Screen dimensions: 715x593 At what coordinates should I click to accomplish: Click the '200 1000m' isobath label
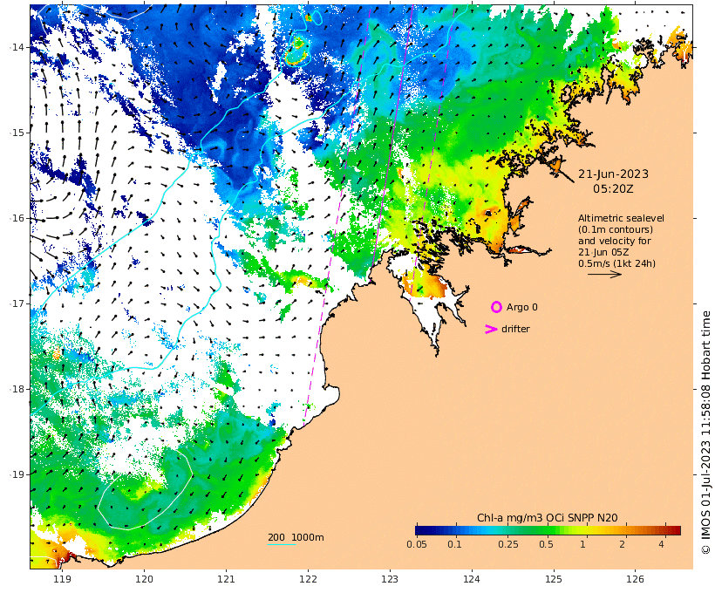tap(296, 537)
